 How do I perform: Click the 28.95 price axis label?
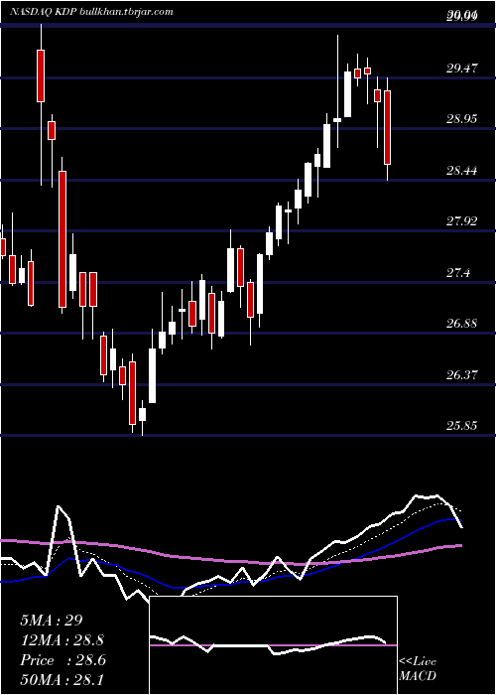tap(462, 119)
